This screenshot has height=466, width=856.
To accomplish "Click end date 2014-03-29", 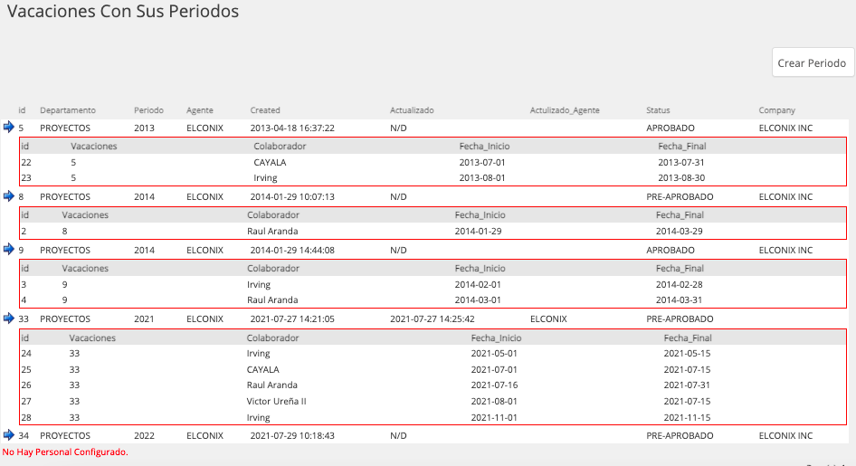I will (680, 231).
